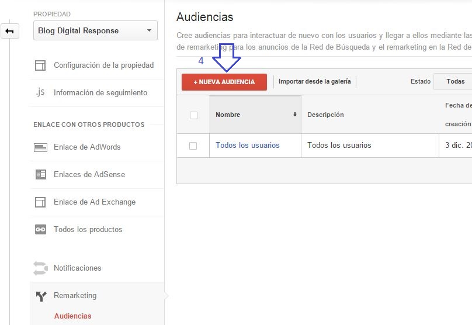The image size is (472, 325).
Task: Tick the Todos los usuarios row checkbox
Action: [193, 146]
